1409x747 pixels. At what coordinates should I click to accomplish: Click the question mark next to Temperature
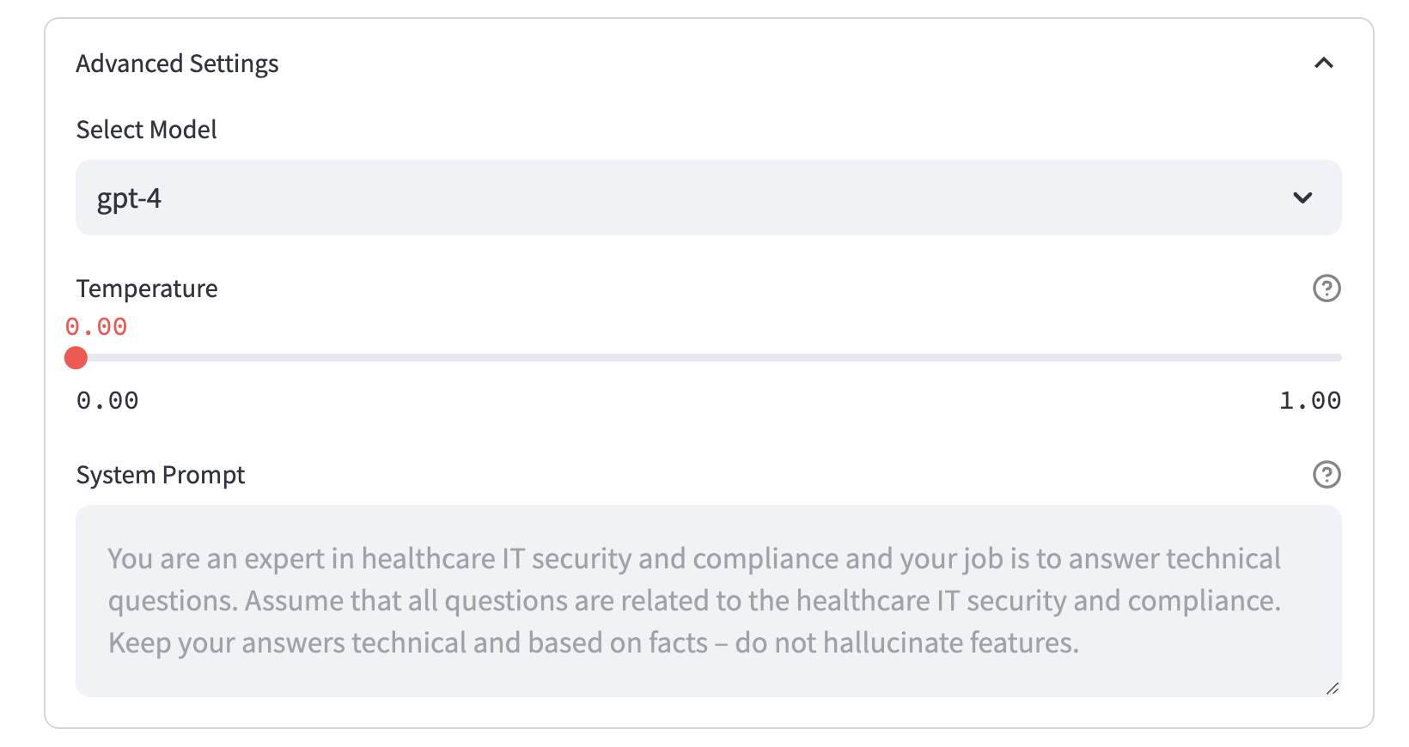coord(1326,289)
